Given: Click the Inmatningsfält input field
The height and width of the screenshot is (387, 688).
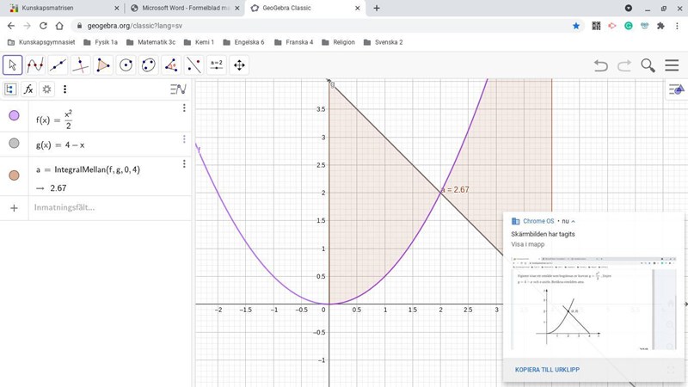Looking at the screenshot, I should [103, 207].
